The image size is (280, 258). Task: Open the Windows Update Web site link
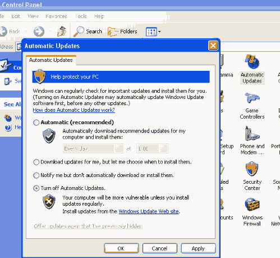coord(149,211)
